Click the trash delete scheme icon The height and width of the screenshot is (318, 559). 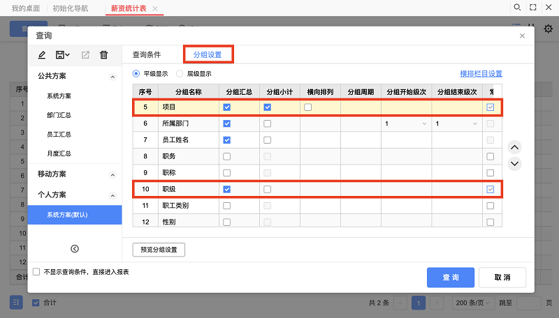(x=103, y=55)
